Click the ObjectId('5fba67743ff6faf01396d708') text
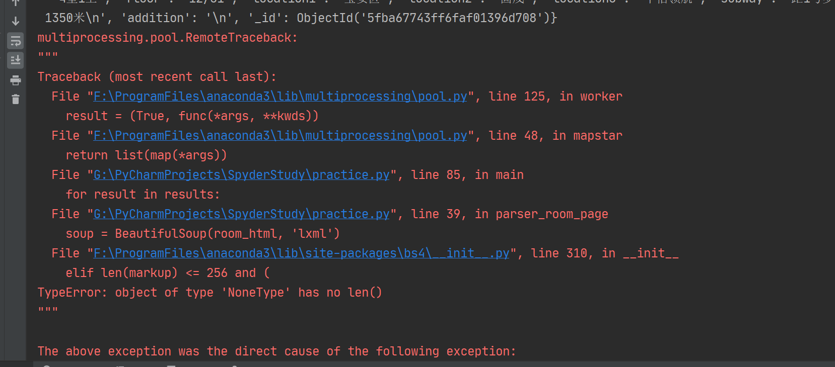The width and height of the screenshot is (835, 367). tap(423, 18)
